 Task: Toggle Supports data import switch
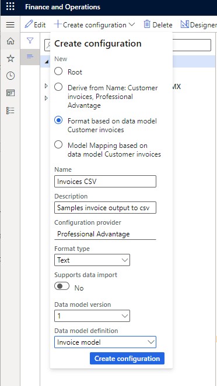click(62, 286)
